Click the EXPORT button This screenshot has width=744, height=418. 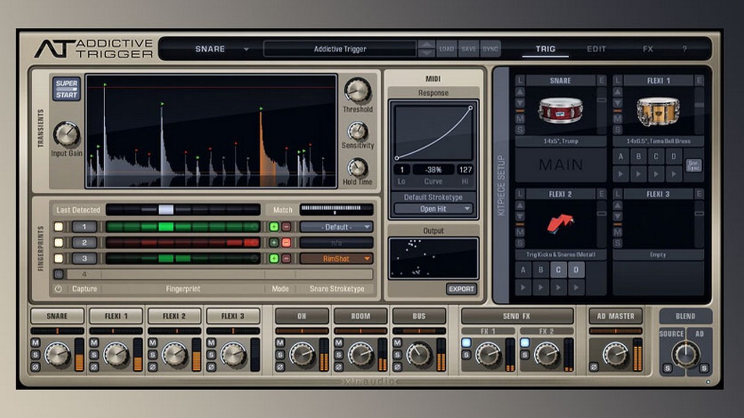(462, 289)
